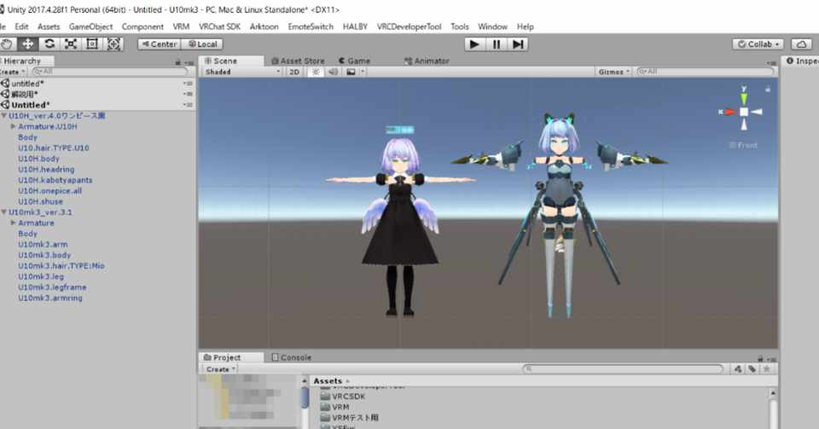Toggle pivot Center button
Screen dimensions: 819x429
pyautogui.click(x=160, y=44)
